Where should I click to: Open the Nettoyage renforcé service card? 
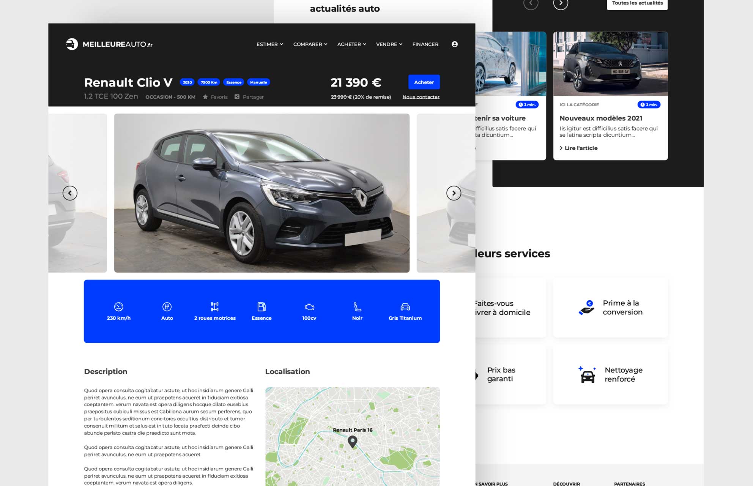[x=610, y=374]
